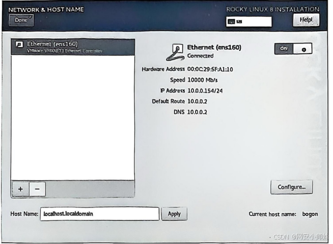Remove selected device with minus button
Screen dimensions: 333x244
37,189
